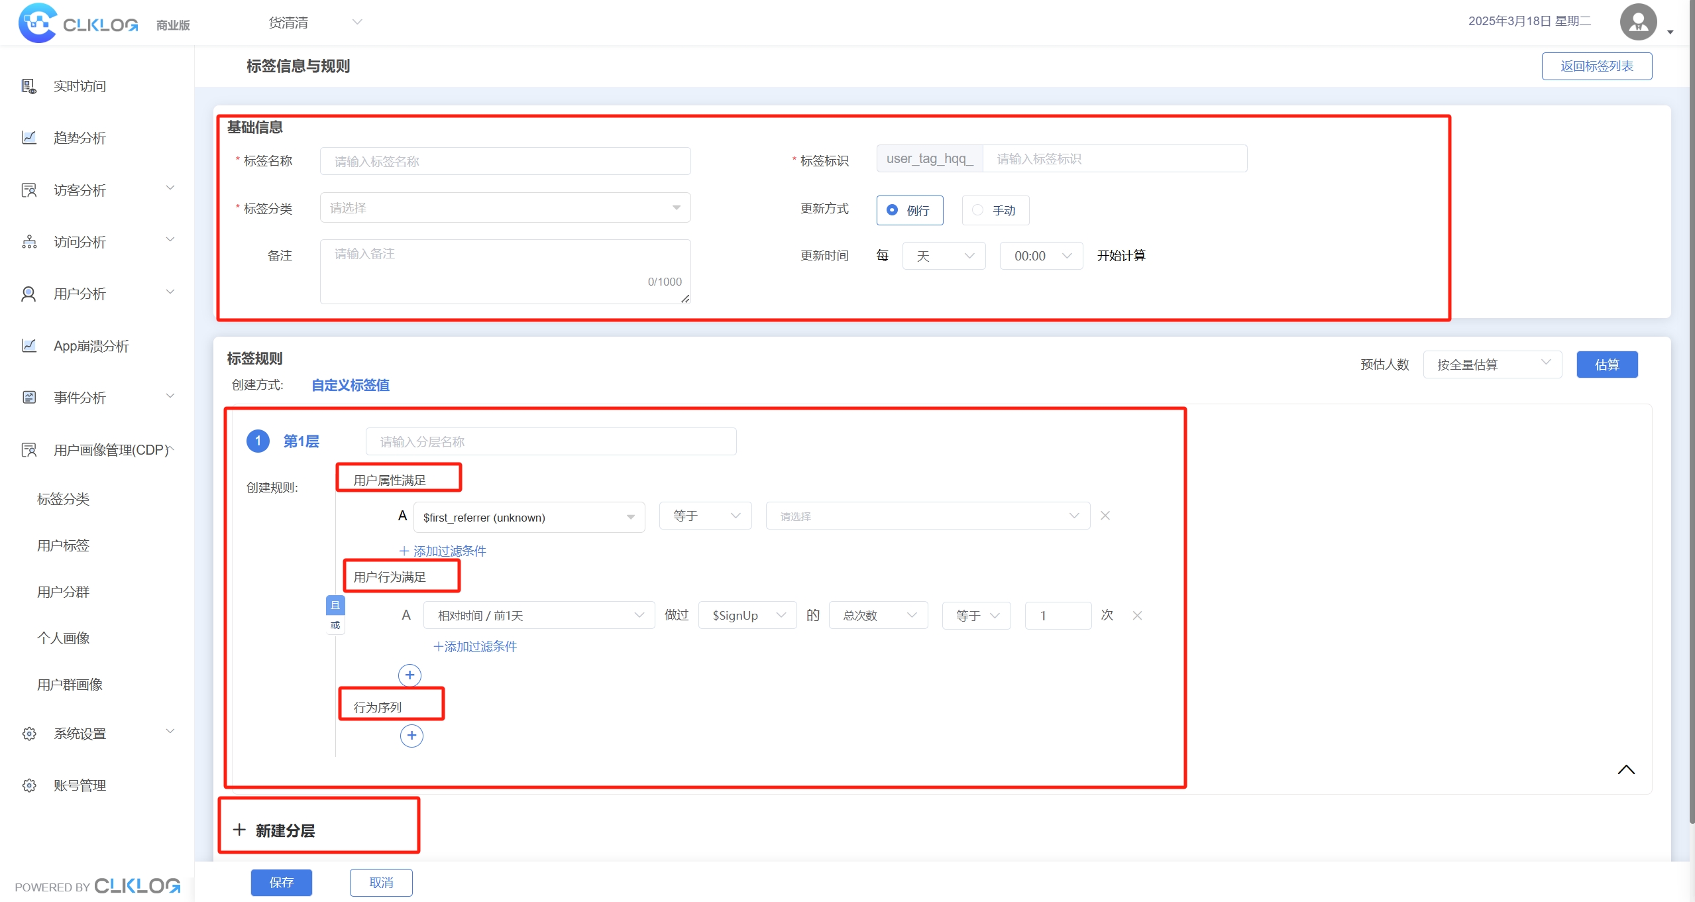Click the user avatar icon
Viewport: 1695px width, 902px height.
(1637, 23)
